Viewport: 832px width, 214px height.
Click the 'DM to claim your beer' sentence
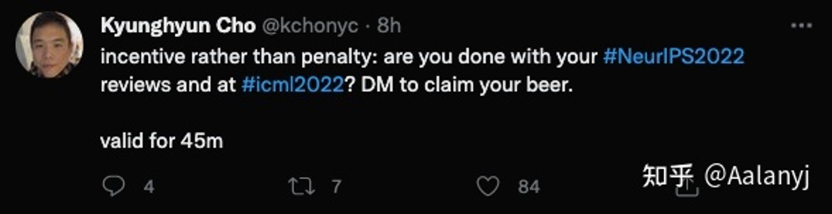point(467,85)
